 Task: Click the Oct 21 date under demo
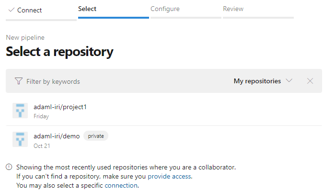42,146
